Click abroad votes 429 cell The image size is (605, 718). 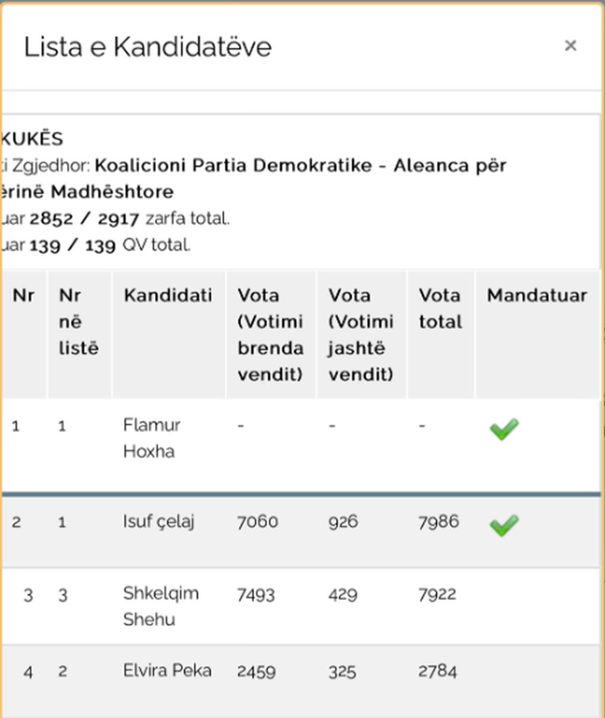click(343, 595)
